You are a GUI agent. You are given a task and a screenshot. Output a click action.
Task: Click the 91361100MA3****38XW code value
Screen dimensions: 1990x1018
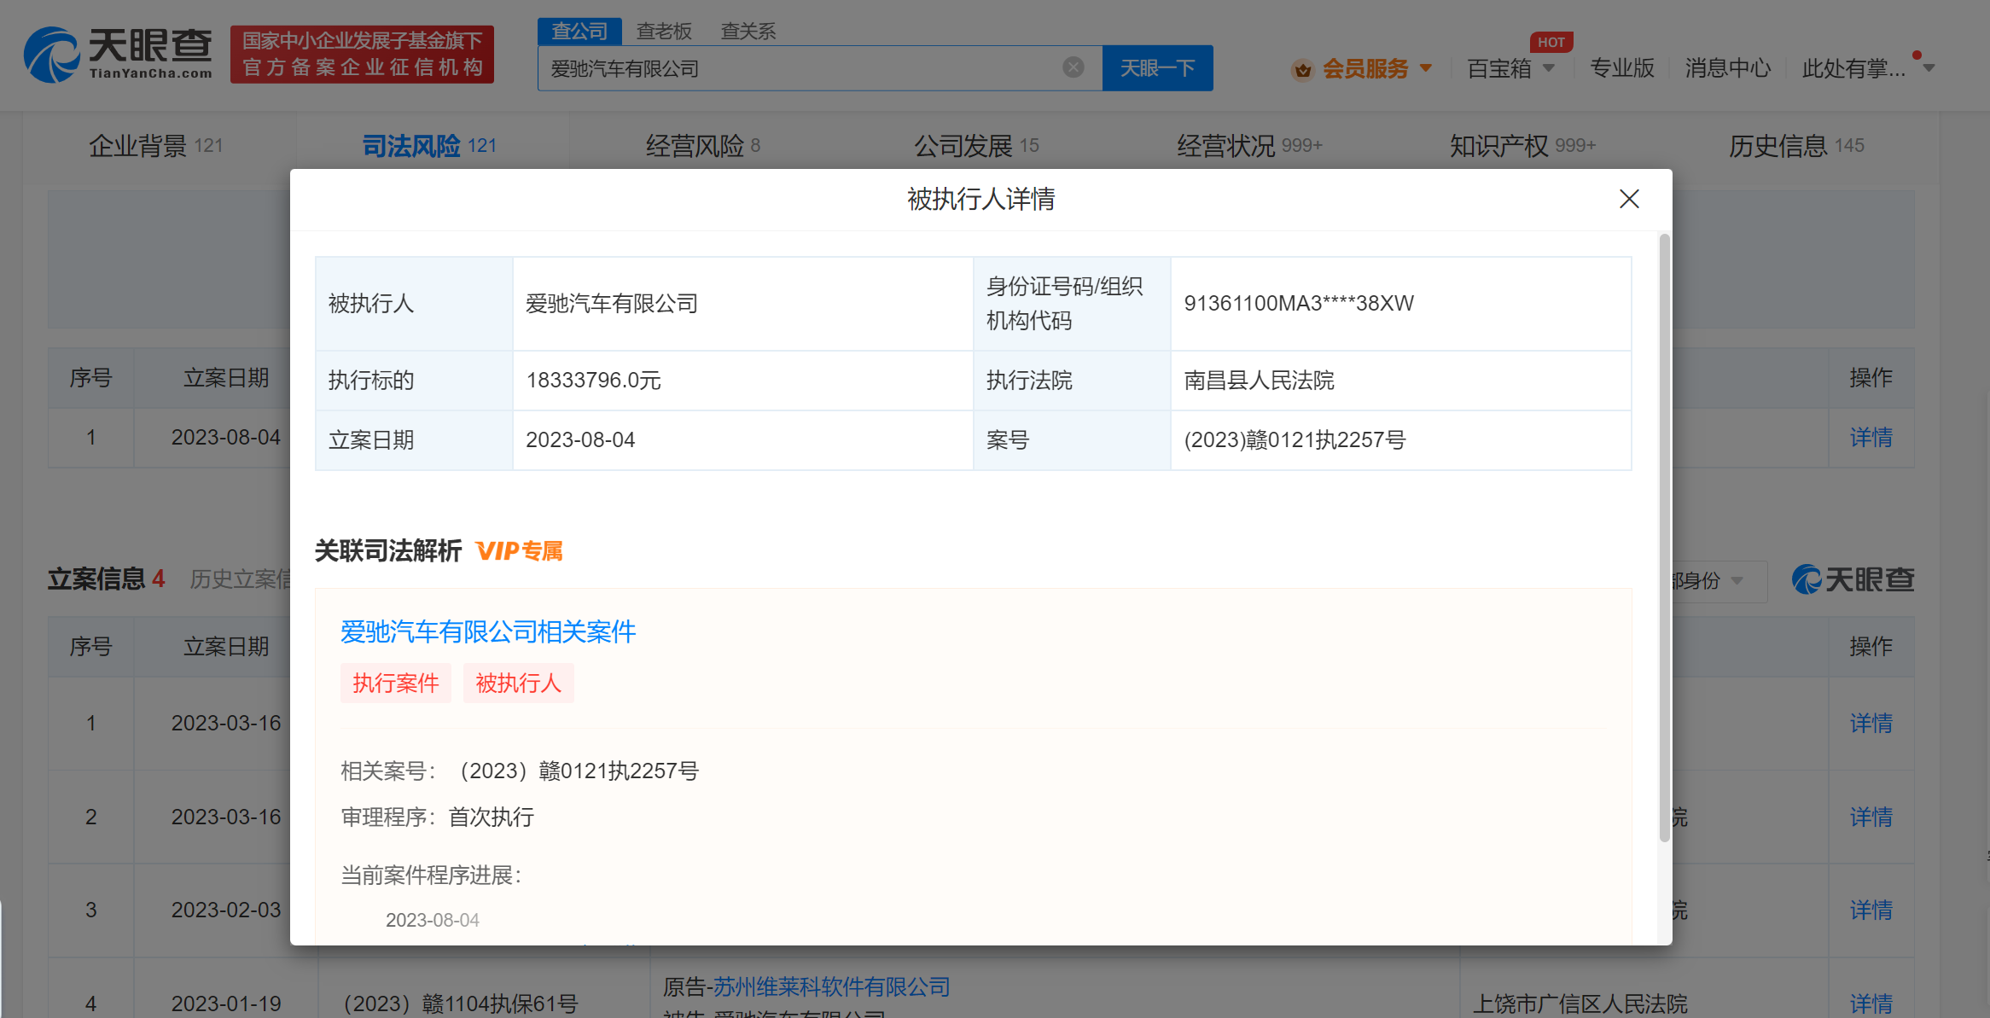(x=1299, y=303)
